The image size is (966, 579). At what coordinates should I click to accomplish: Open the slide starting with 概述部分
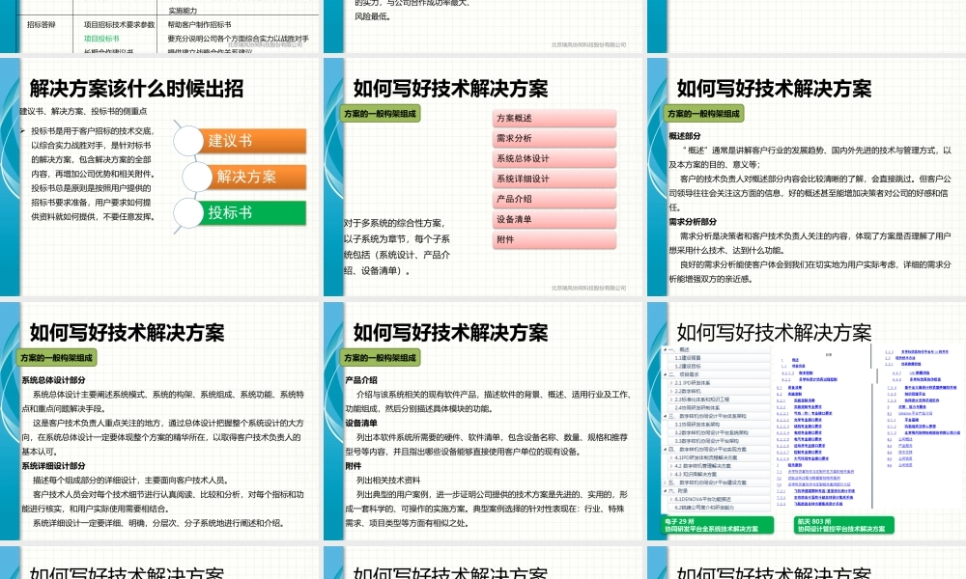[807, 177]
